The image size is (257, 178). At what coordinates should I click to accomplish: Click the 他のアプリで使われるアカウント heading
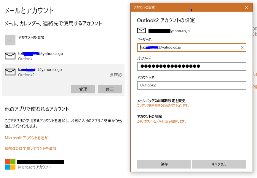37,109
